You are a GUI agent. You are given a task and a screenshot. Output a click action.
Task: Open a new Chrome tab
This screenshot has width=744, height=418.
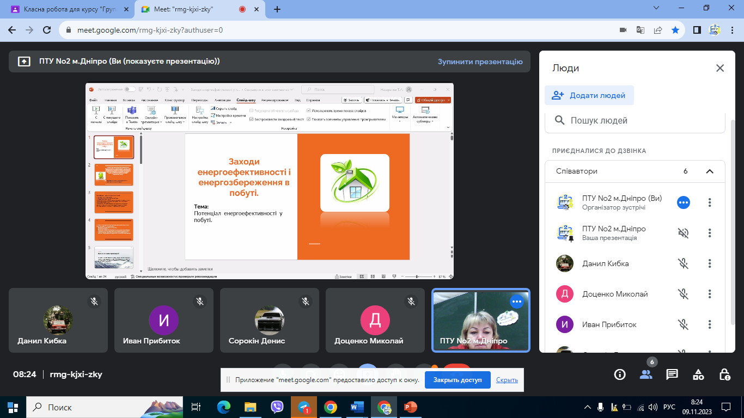coord(277,9)
